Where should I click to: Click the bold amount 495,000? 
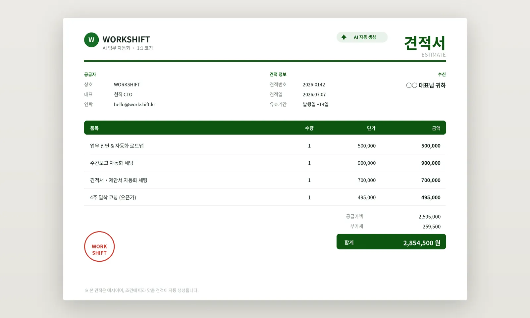[431, 197]
